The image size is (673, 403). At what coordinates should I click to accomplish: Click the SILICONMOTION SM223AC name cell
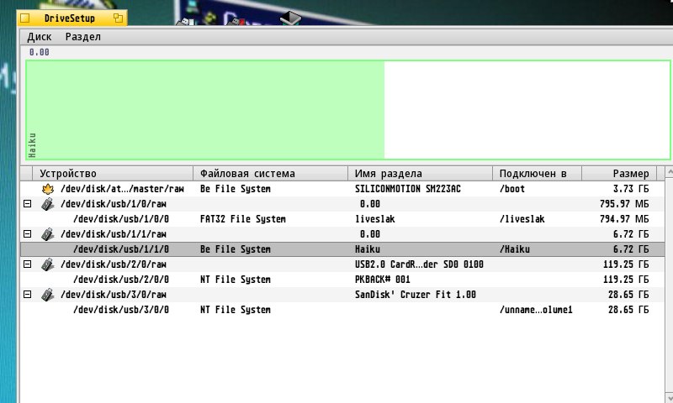point(408,189)
